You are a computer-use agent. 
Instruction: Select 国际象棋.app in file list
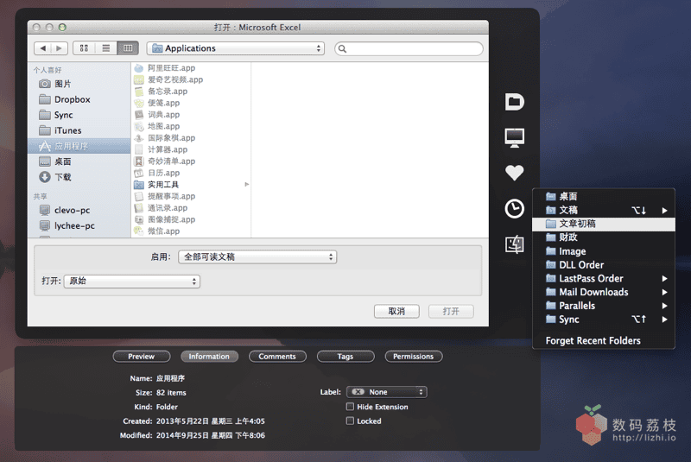[192, 138]
